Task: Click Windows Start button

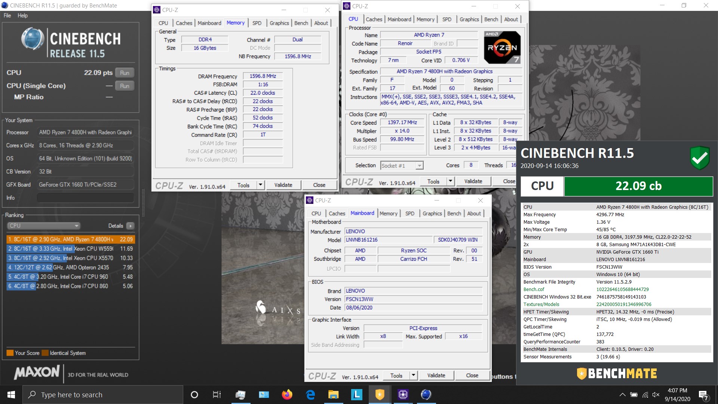Action: (x=11, y=395)
